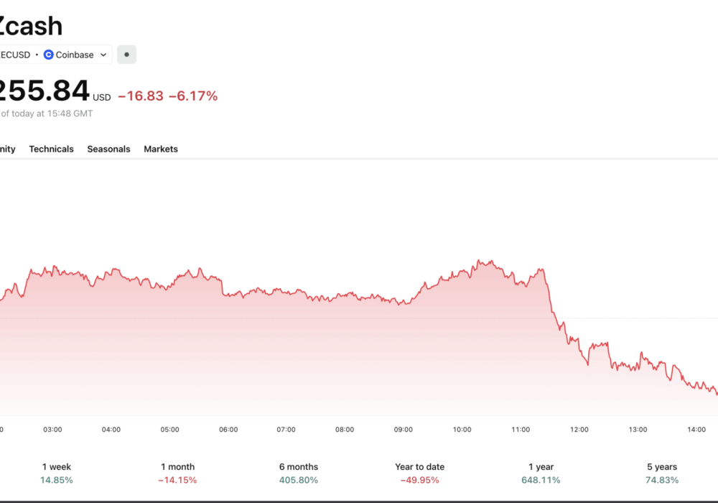Select the 1 month performance range
The height and width of the screenshot is (503, 718).
177,473
